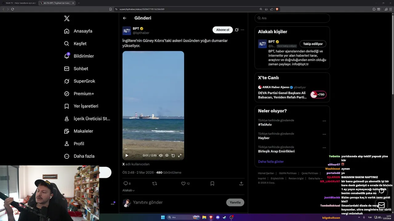The image size is (394, 221).
Task: Open the post's three-dot more menu
Action: 243,30
